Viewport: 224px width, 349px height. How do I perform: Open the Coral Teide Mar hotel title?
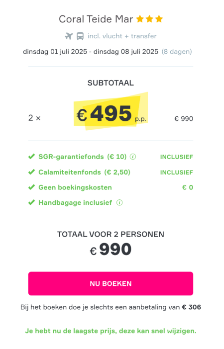tap(96, 19)
